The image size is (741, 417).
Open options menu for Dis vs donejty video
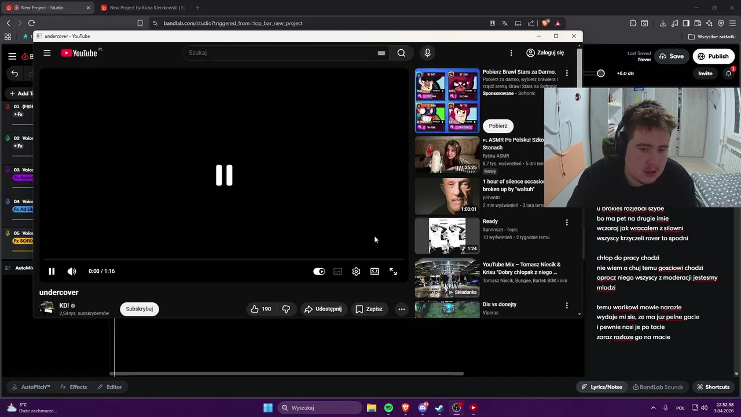pos(566,305)
